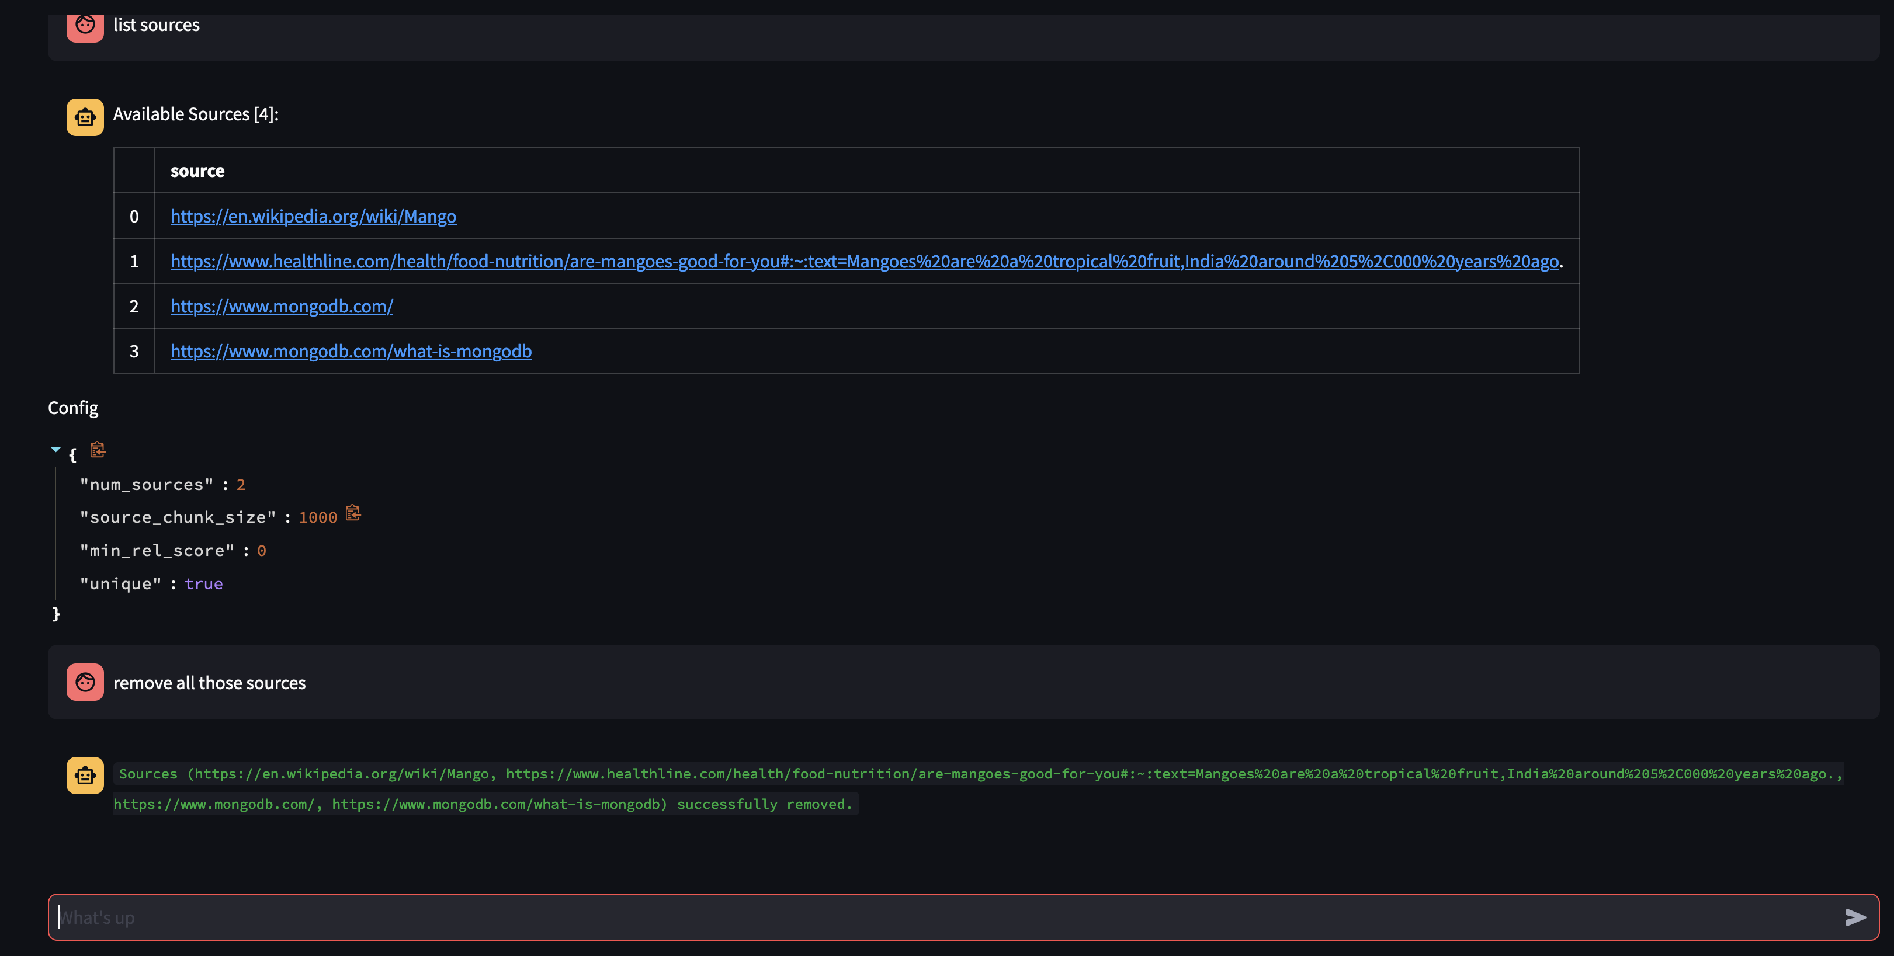Copy the source_chunk_size value with clipboard icon
This screenshot has width=1894, height=956.
tap(353, 513)
